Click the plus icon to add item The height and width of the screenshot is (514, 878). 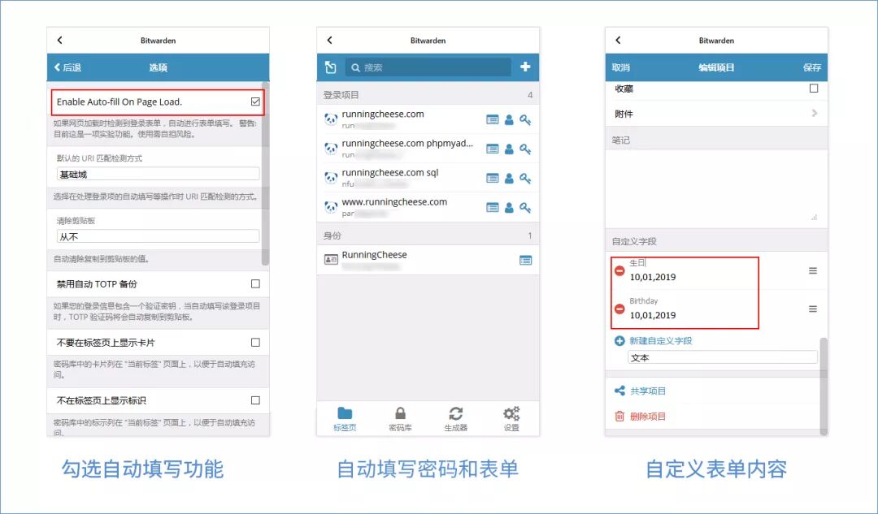tap(525, 67)
